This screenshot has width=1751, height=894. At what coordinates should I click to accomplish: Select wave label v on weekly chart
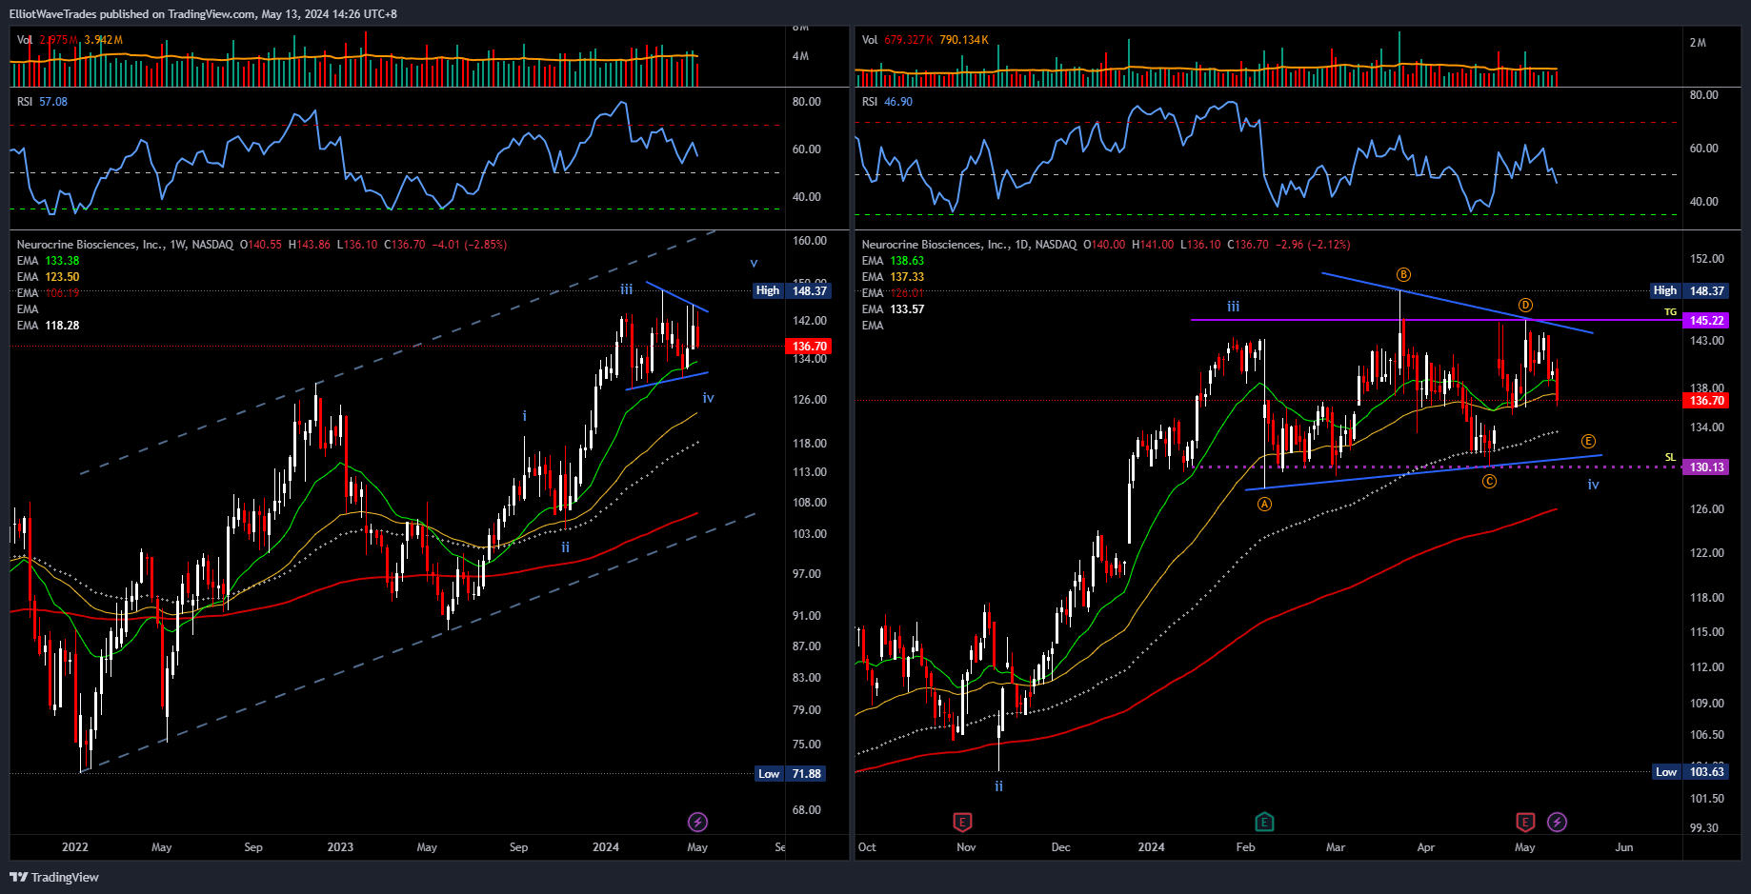click(754, 263)
